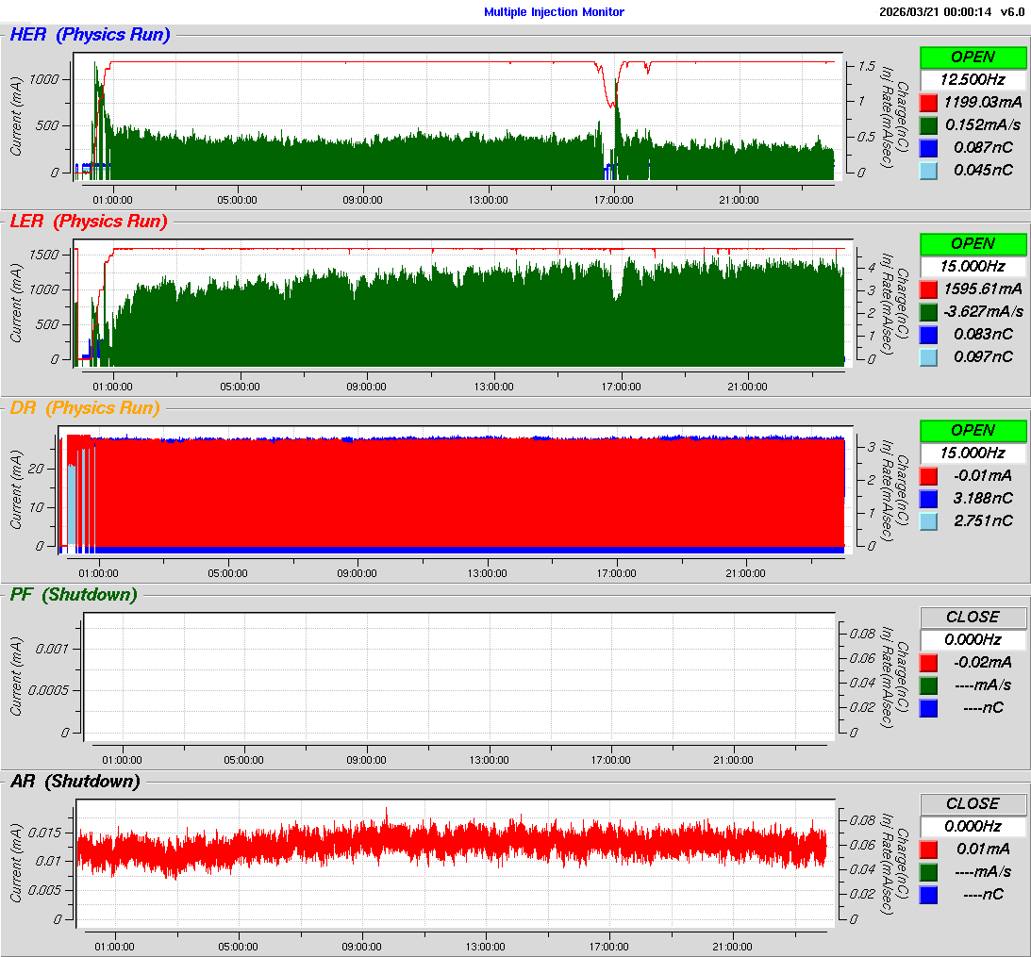Click LER light blue swatch beside 0.097nC
The height and width of the screenshot is (957, 1031).
928,356
